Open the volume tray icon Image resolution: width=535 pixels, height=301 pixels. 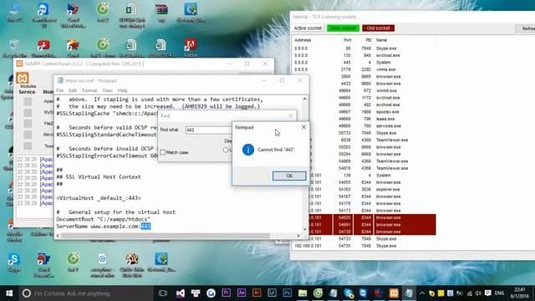(478, 293)
